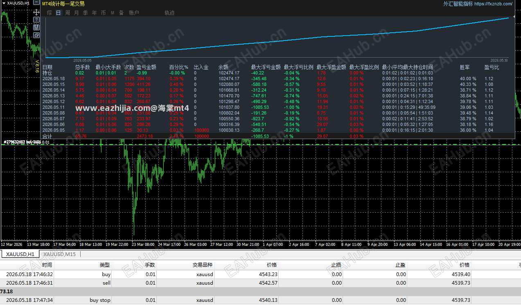
Task: Select the buy order at 17:46:32
Action: click(260, 274)
